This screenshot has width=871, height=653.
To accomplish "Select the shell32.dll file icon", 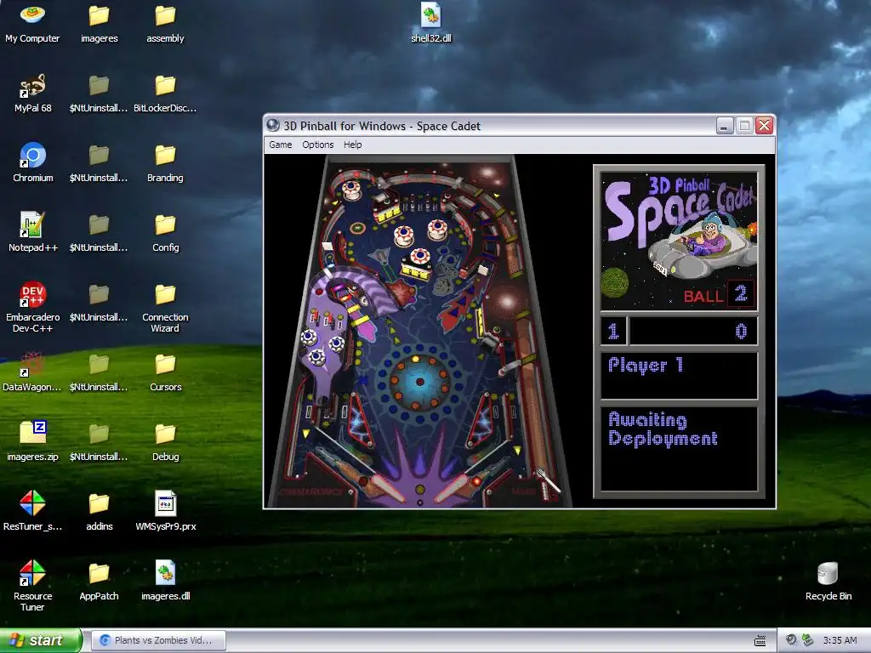I will click(431, 24).
